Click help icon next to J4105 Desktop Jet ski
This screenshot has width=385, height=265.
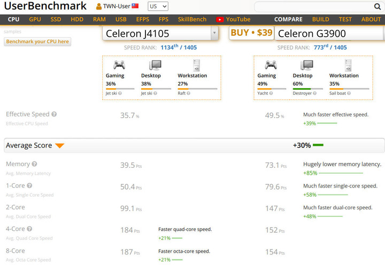(x=155, y=93)
